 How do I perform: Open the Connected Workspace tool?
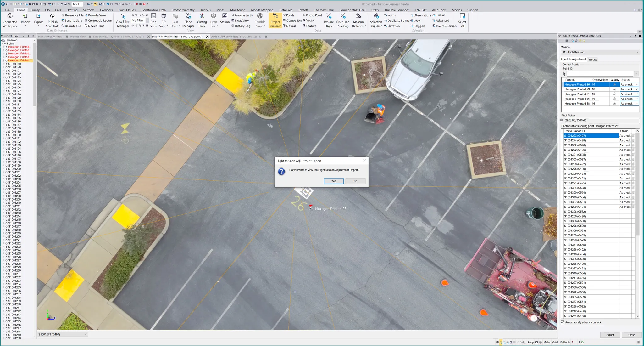point(10,20)
